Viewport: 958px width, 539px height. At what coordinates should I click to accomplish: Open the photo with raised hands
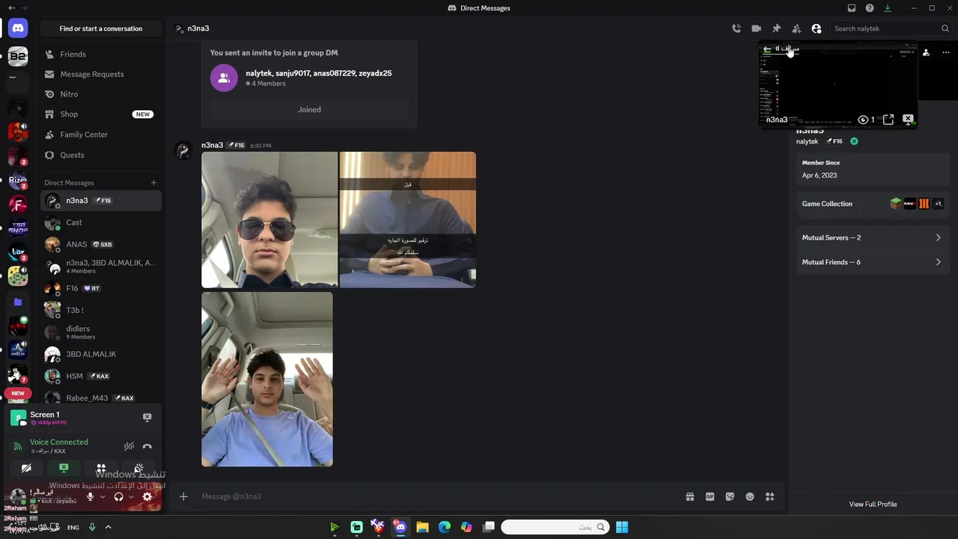[x=267, y=379]
